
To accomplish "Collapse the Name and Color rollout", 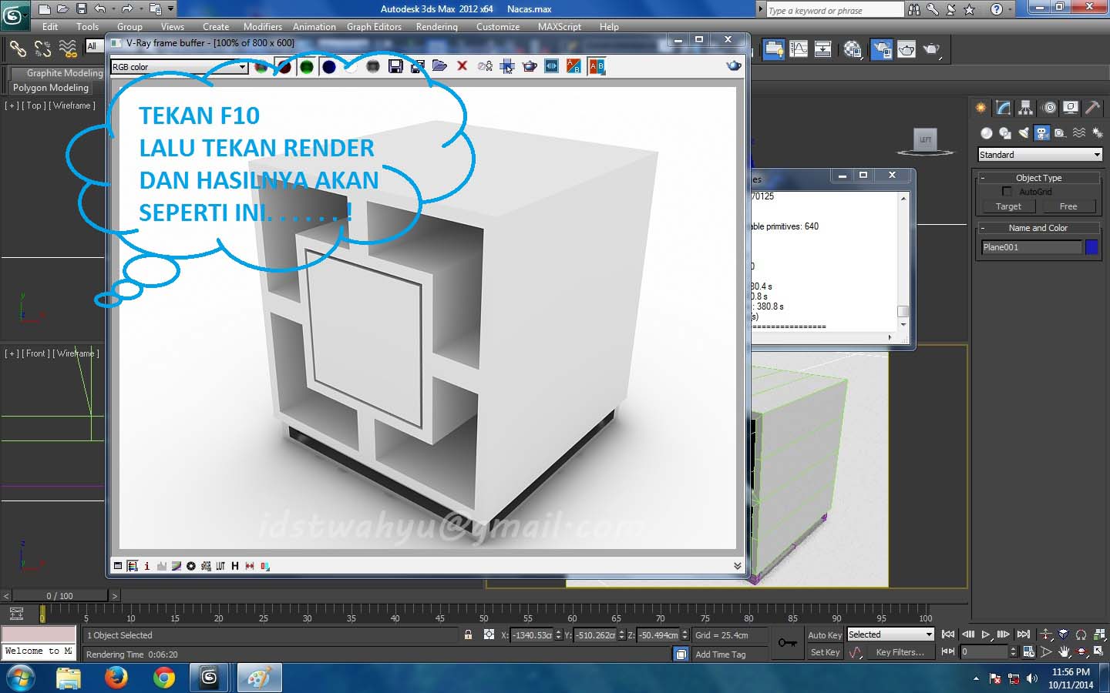I will (1038, 228).
